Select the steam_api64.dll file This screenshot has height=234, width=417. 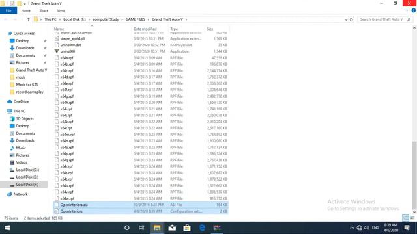72,38
